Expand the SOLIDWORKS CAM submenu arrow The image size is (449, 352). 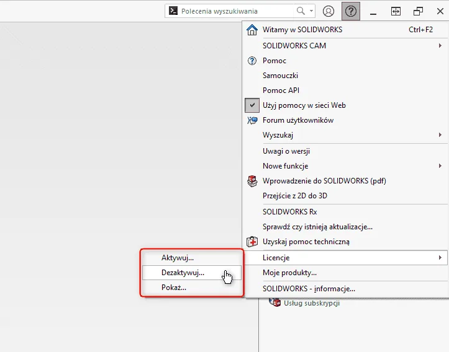pyautogui.click(x=440, y=46)
